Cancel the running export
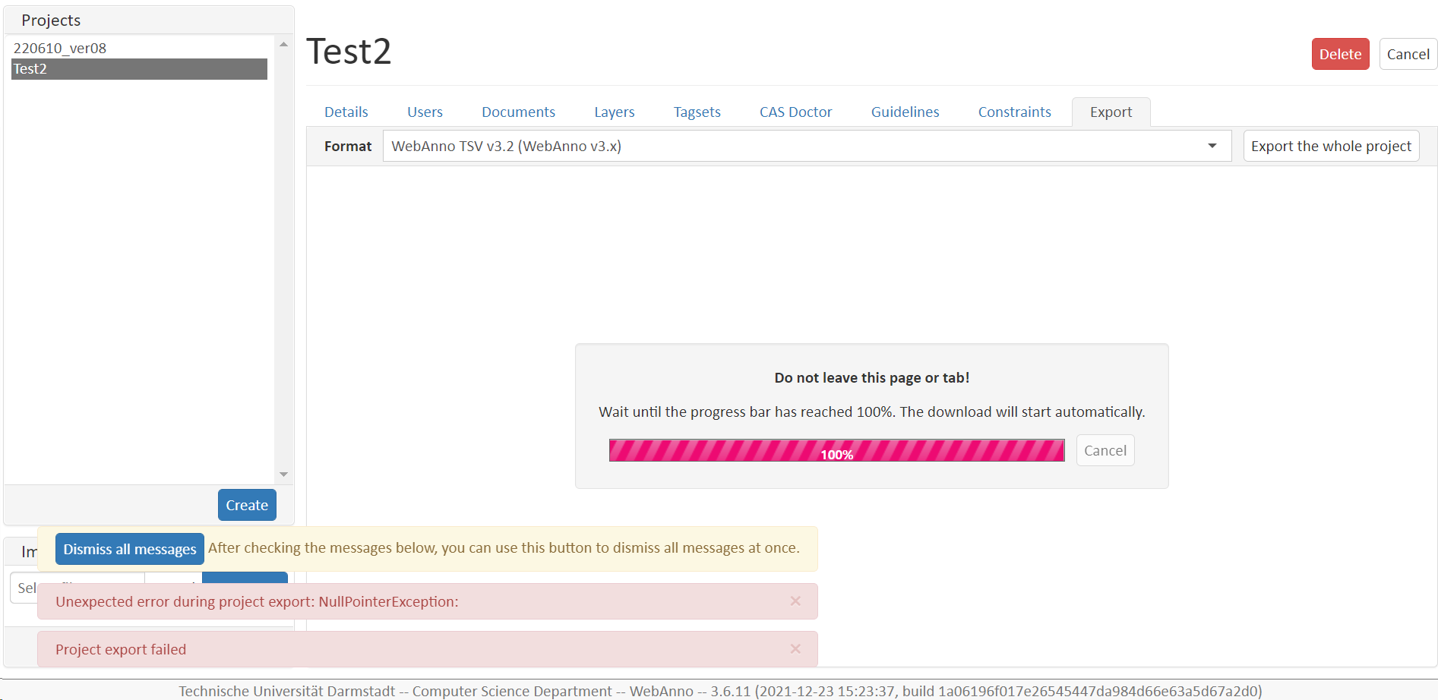1438x700 pixels. click(x=1105, y=450)
